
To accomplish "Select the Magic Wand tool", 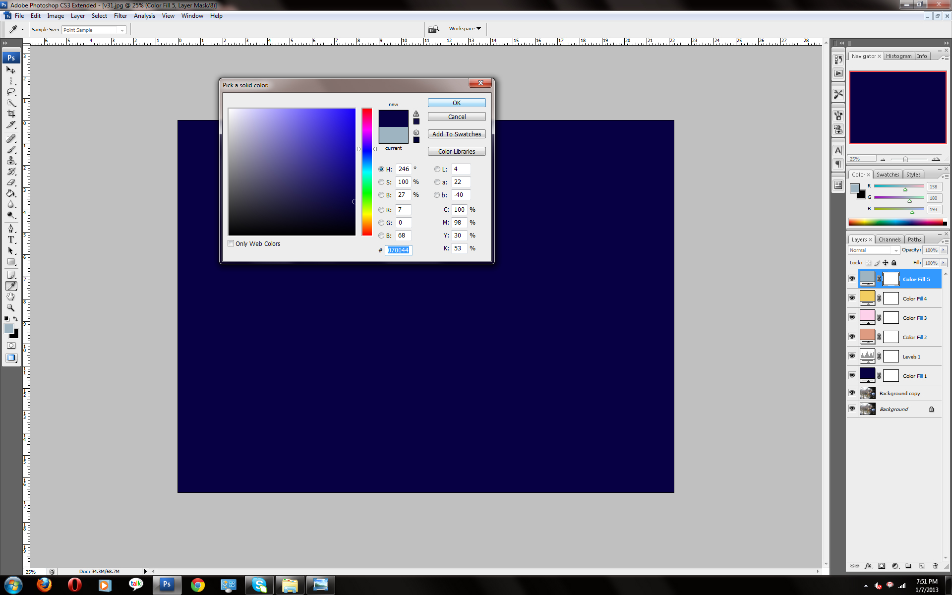I will pos(11,103).
